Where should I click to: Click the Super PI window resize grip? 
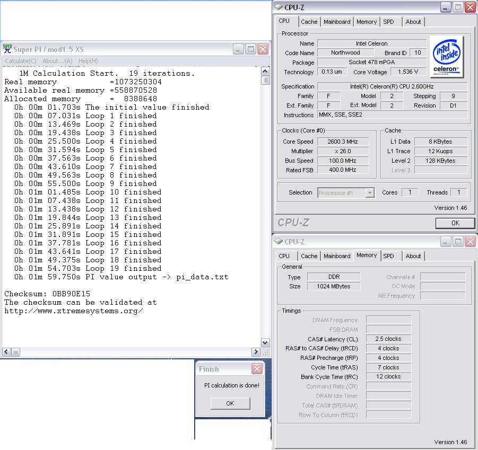(x=266, y=352)
